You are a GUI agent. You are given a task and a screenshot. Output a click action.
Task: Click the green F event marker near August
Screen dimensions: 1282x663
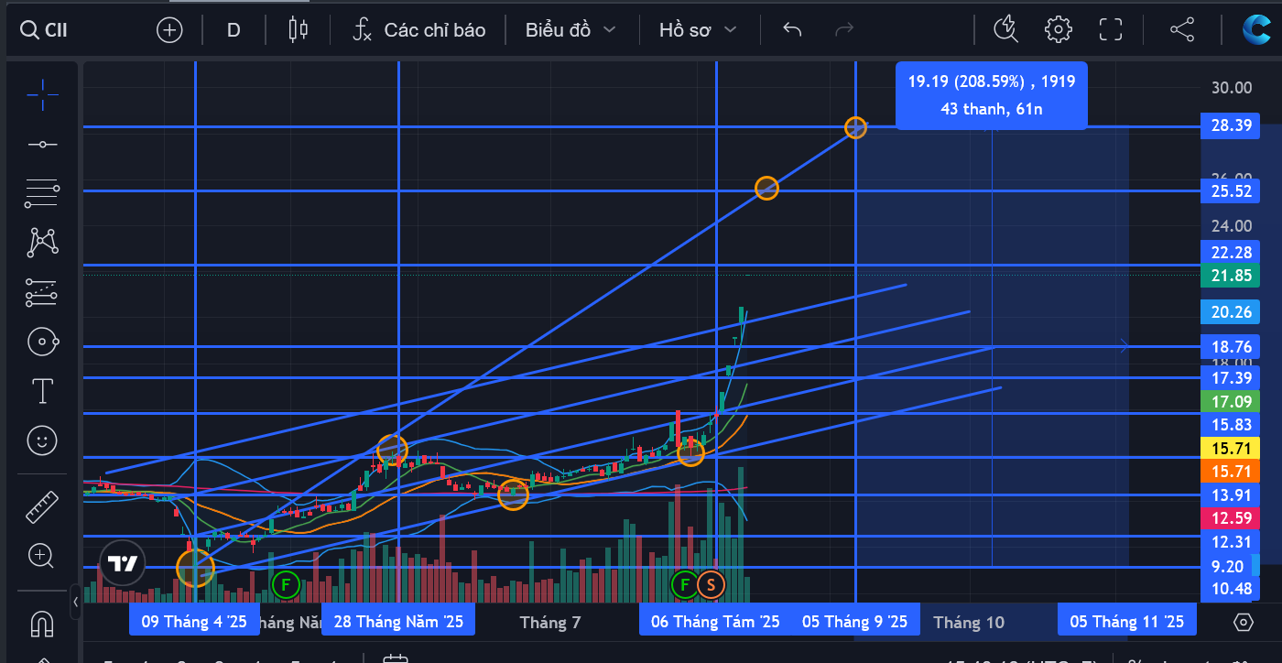point(685,583)
